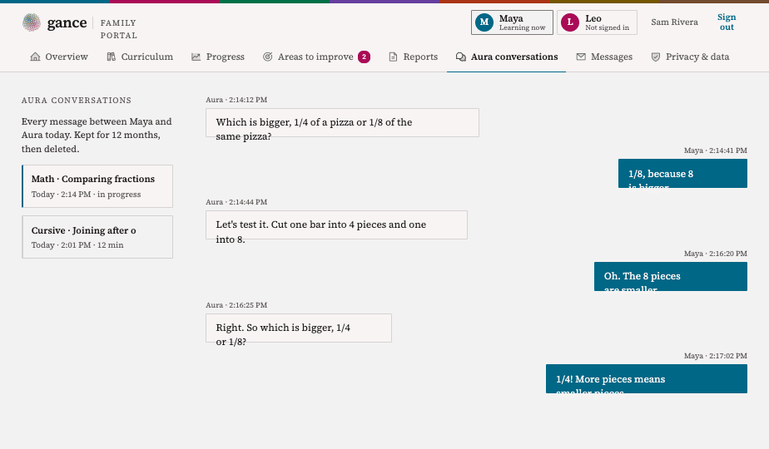
Task: Click the 'Maya · 2:16:20 PM' timestamp
Action: click(716, 254)
